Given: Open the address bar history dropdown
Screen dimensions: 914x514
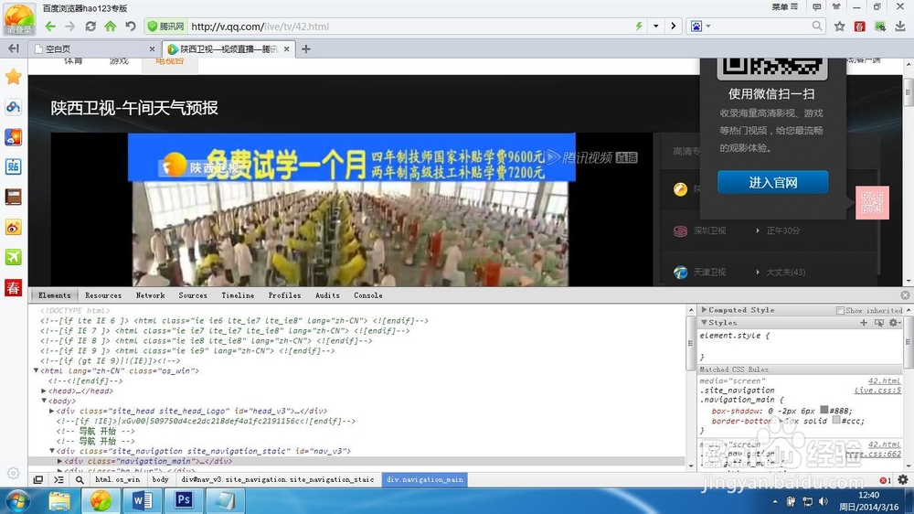Looking at the screenshot, I should click(655, 27).
